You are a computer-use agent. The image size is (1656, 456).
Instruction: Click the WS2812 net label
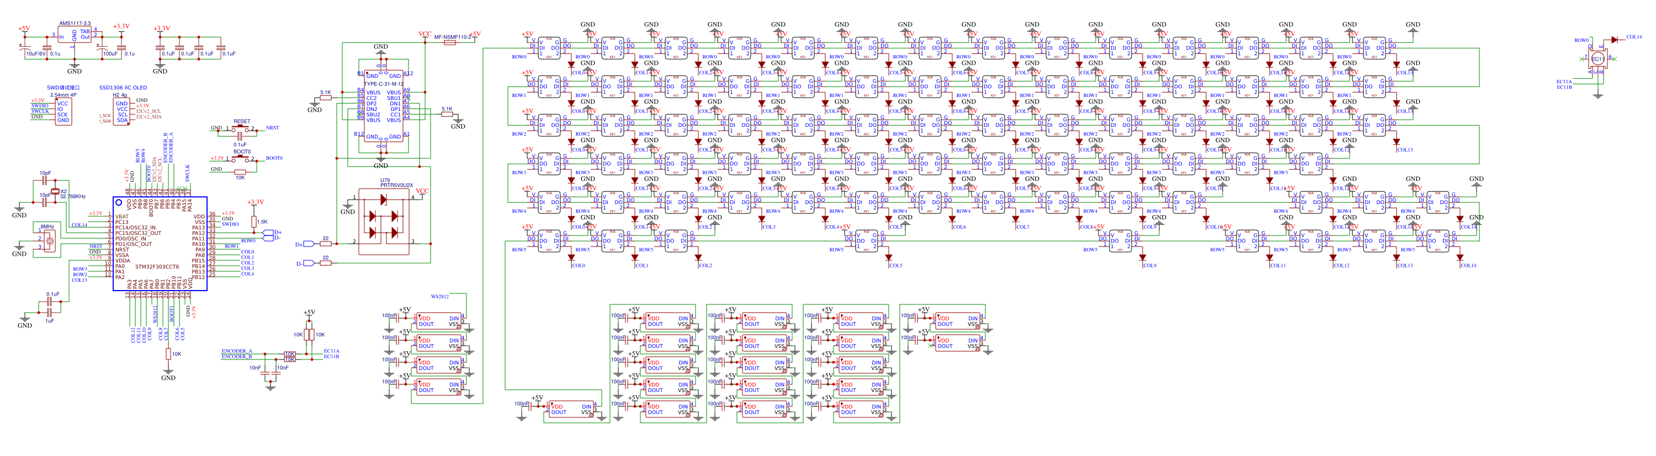(x=440, y=297)
